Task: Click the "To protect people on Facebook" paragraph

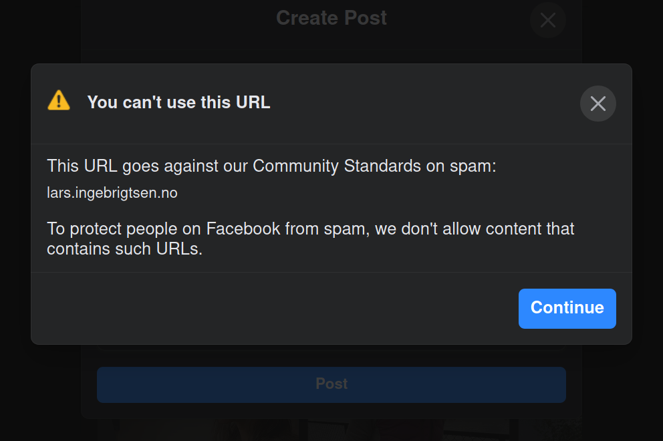Action: (x=310, y=239)
